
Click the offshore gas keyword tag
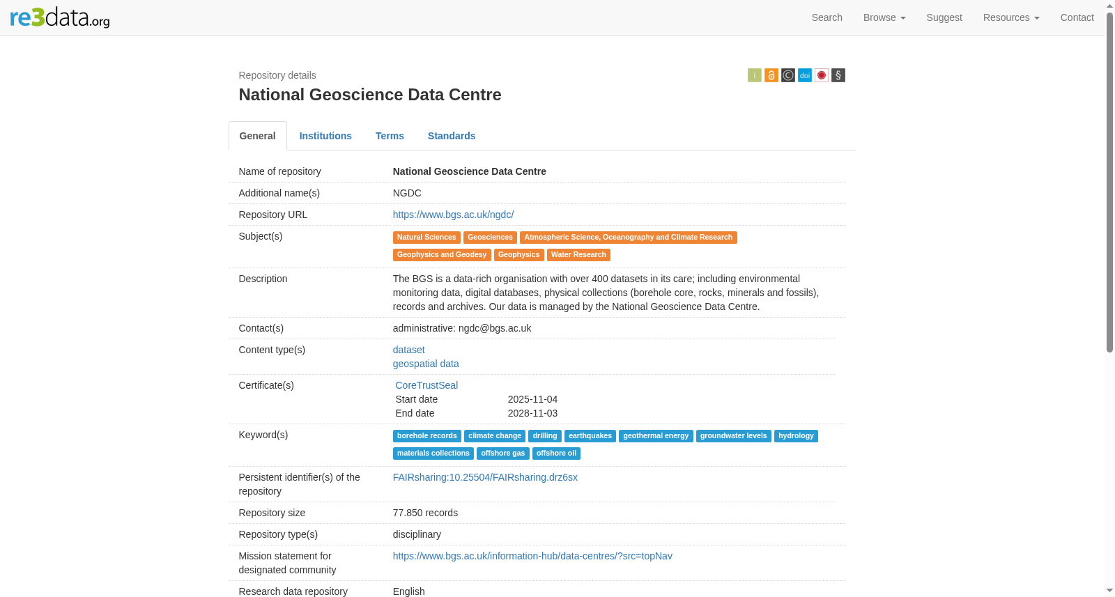[503, 453]
